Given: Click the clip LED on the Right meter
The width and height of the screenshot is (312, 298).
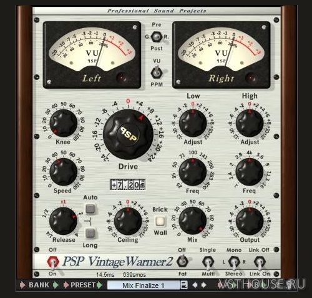Looking at the screenshot, I should pos(251,77).
